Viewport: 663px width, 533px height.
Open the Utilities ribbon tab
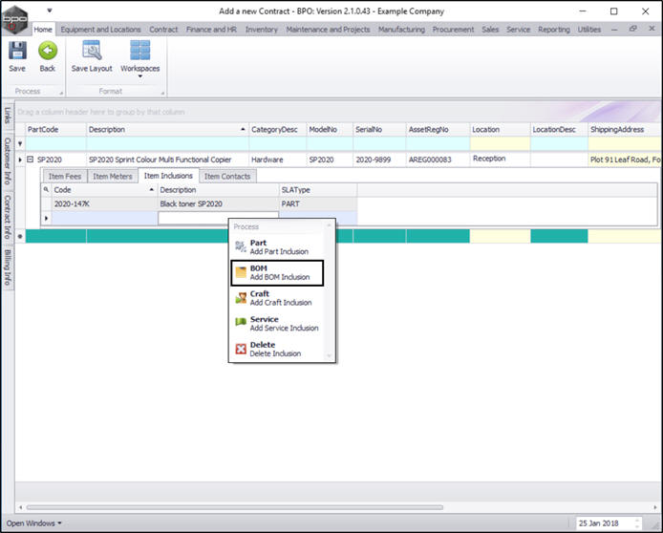(589, 30)
